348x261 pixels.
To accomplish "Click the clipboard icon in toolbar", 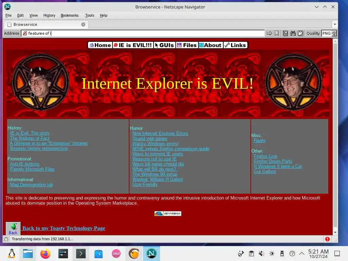I will (300, 33).
